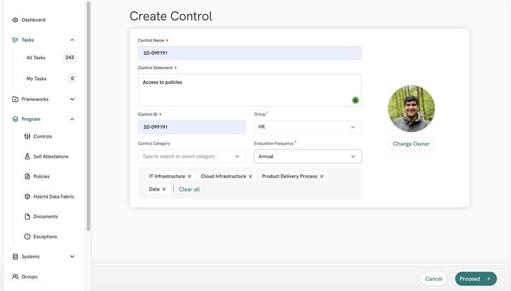Click the Controls sliders icon
511x291 pixels.
[x=27, y=136]
